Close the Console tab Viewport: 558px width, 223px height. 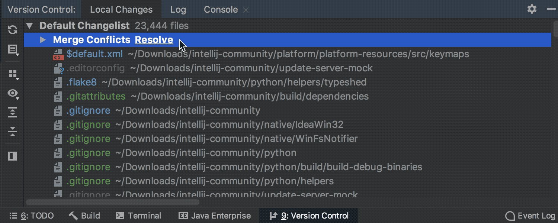(246, 10)
